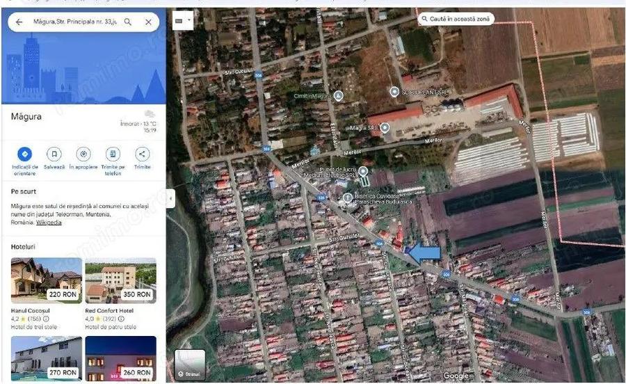
Task: Open directions via Indicații de orientare
Action: [x=25, y=154]
